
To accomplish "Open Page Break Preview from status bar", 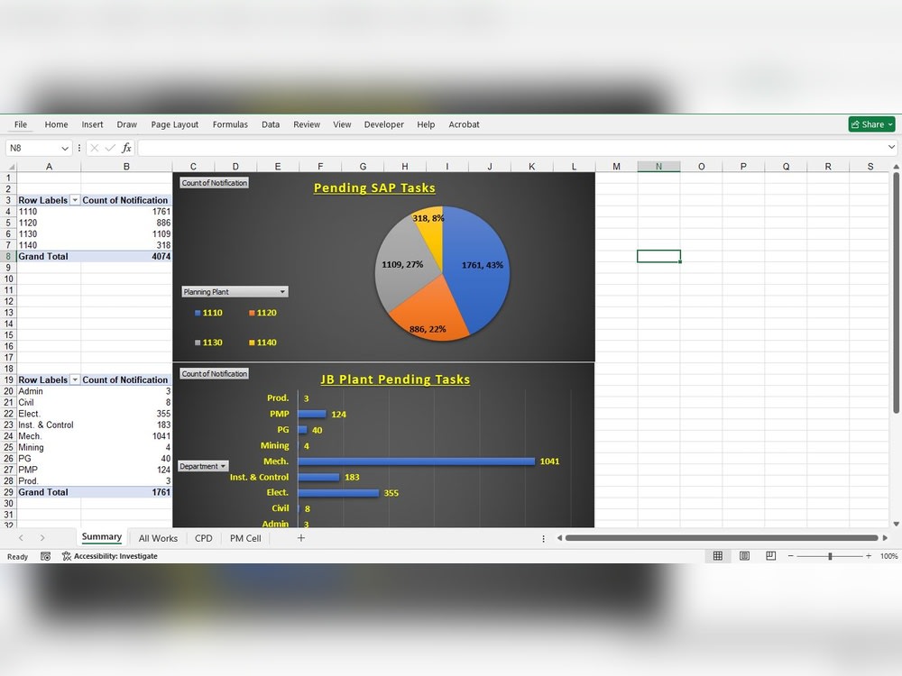I will 769,555.
